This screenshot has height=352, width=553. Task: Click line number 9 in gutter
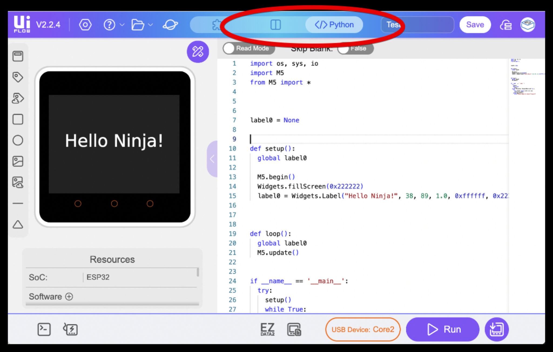234,139
